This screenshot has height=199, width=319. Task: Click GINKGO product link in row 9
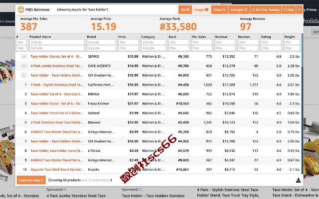coord(57,160)
